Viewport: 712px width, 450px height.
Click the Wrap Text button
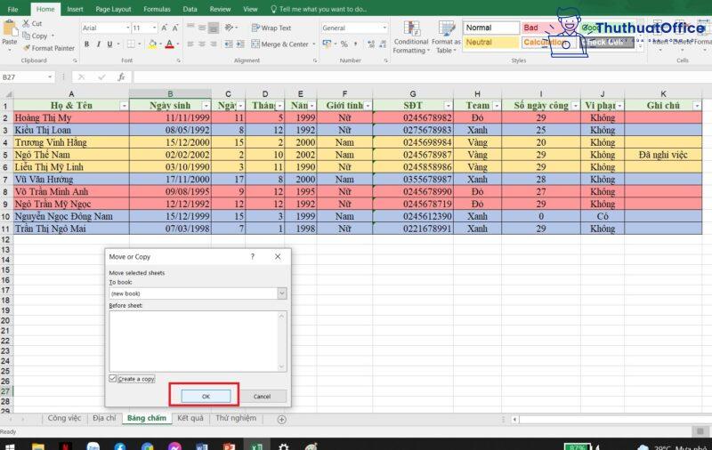[x=271, y=28]
